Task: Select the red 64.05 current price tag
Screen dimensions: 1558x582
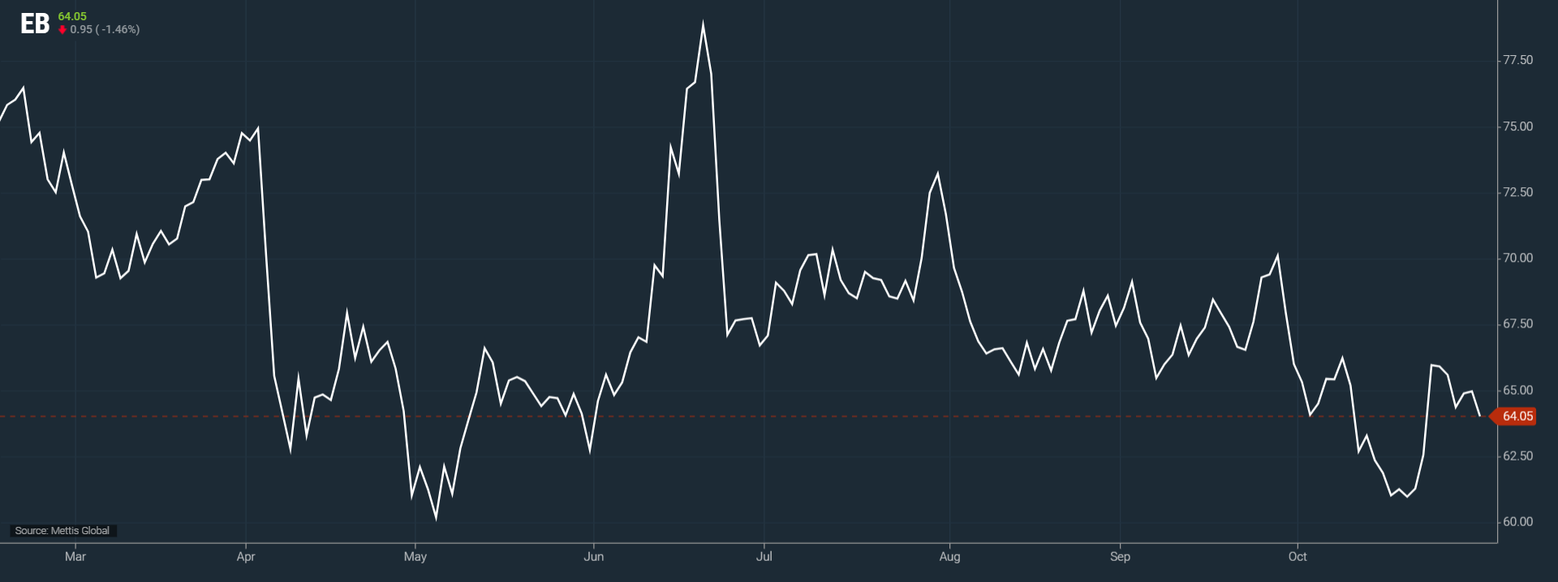Action: [x=1516, y=417]
